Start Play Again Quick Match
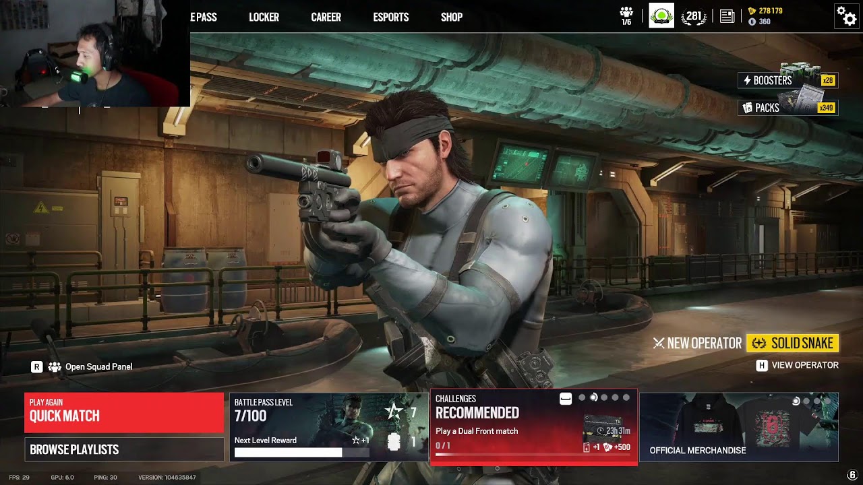The height and width of the screenshot is (485, 863). [x=124, y=412]
